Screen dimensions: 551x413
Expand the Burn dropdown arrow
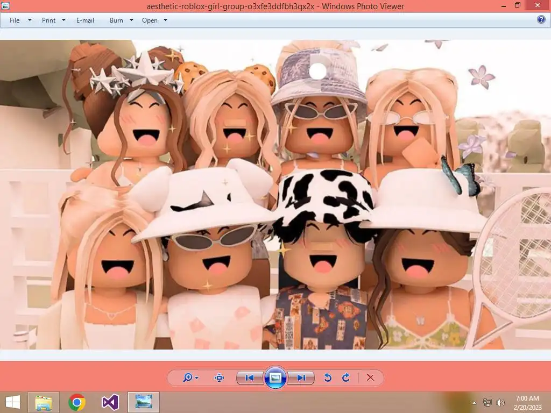(131, 20)
